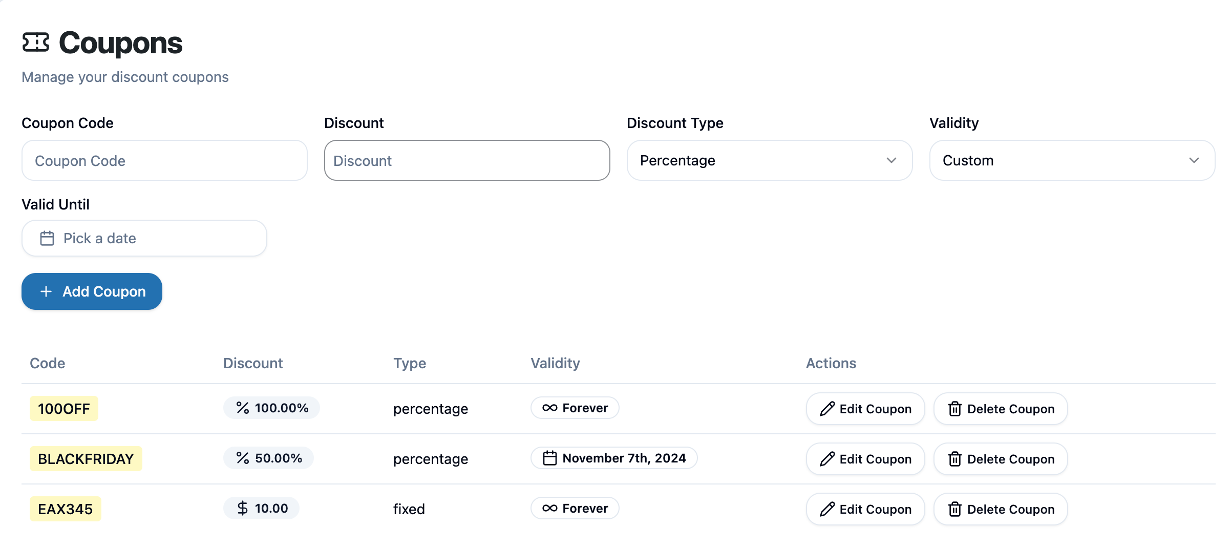
Task: Click the trash icon for EAX345 coupon
Action: tap(954, 509)
